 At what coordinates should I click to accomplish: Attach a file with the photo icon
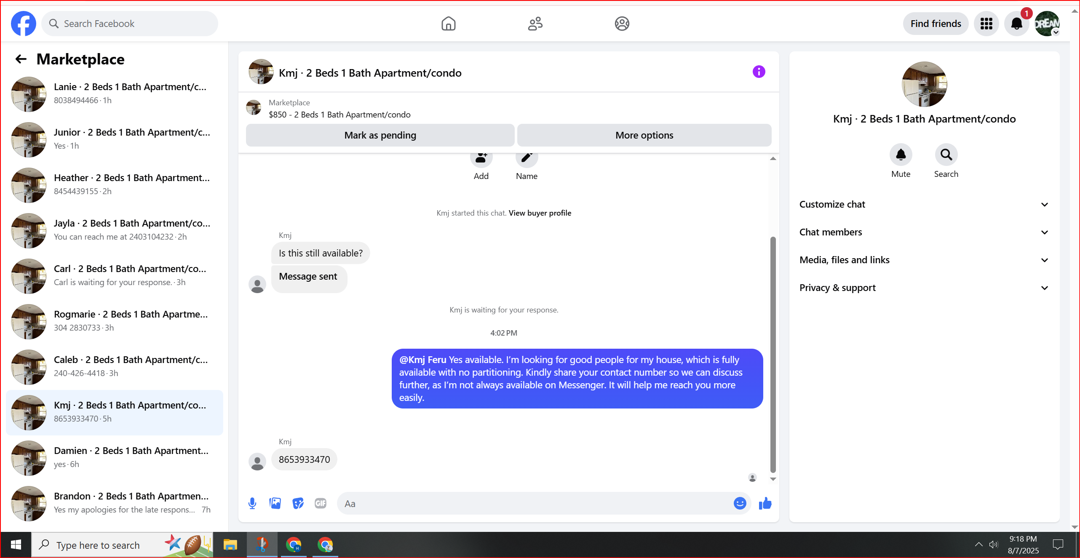click(275, 503)
